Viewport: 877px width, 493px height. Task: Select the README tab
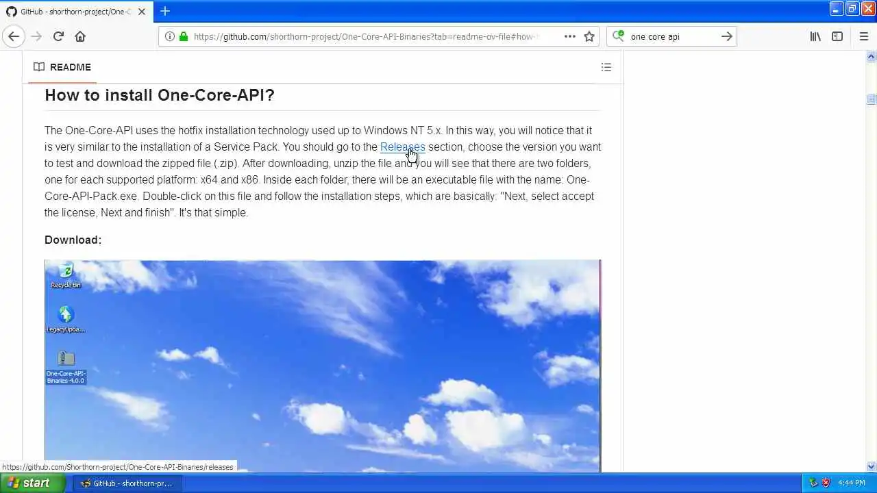tap(62, 67)
